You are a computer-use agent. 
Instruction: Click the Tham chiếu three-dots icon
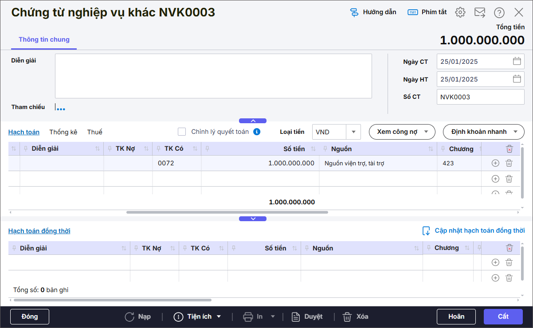(61, 109)
